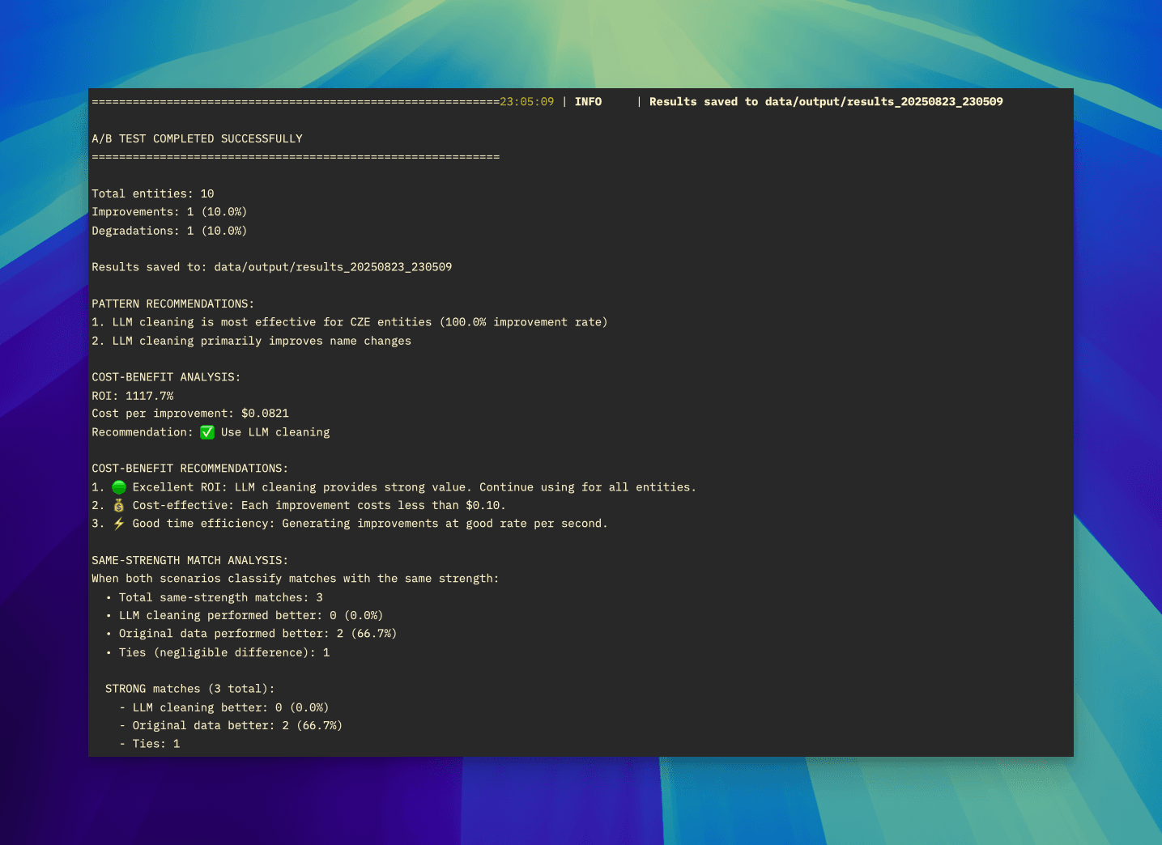Click the Degradations: 1 (10.0%) statistic
This screenshot has height=845, width=1162.
pos(169,230)
